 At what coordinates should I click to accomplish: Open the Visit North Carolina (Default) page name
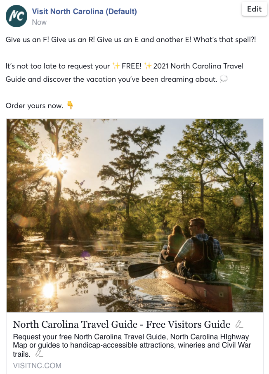pos(84,12)
